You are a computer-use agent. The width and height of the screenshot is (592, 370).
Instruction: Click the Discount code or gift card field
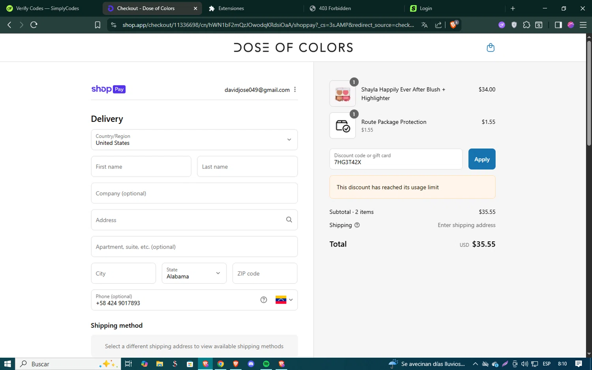coord(396,159)
